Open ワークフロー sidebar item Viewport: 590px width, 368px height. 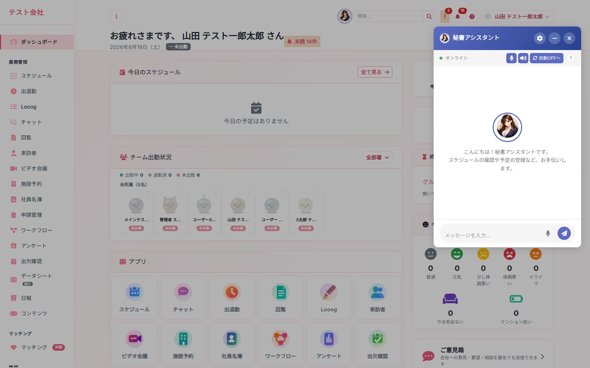tap(37, 230)
